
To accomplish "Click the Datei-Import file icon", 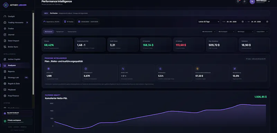I will (x=5, y=41).
